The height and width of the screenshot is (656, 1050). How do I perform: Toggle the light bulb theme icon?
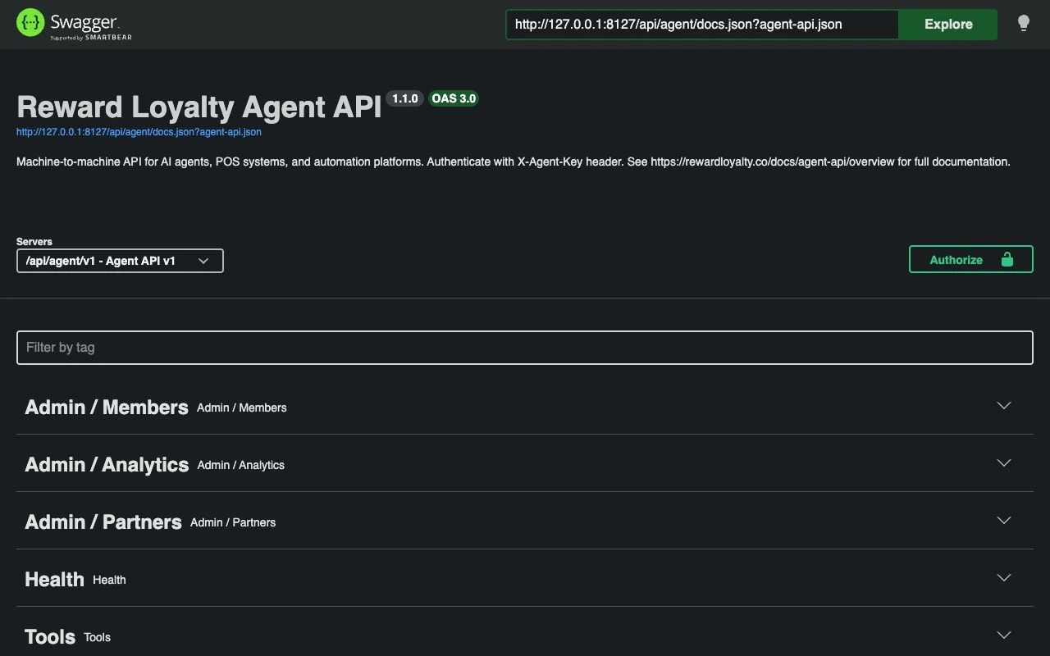tap(1023, 24)
